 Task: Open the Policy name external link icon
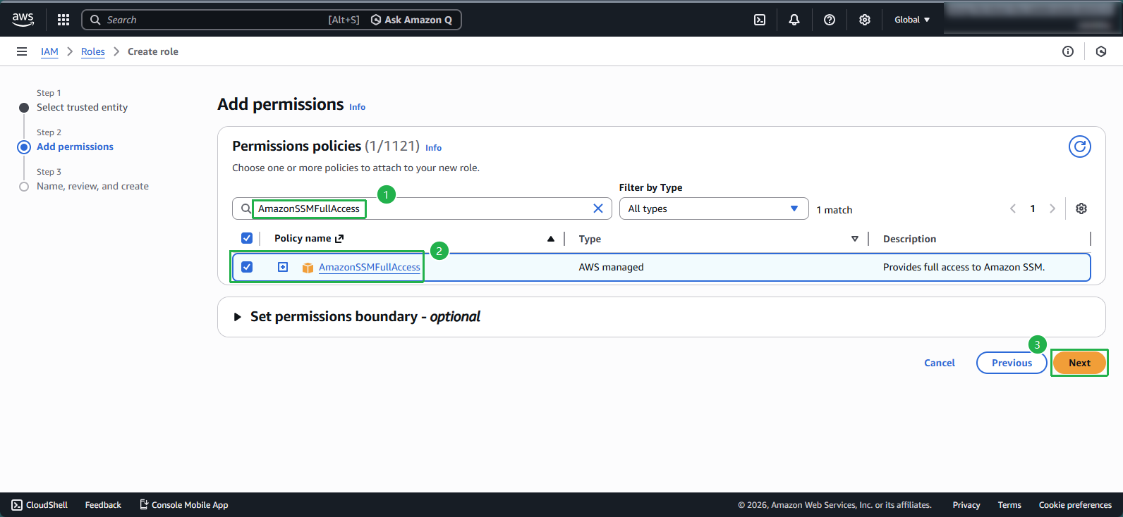[x=339, y=239]
